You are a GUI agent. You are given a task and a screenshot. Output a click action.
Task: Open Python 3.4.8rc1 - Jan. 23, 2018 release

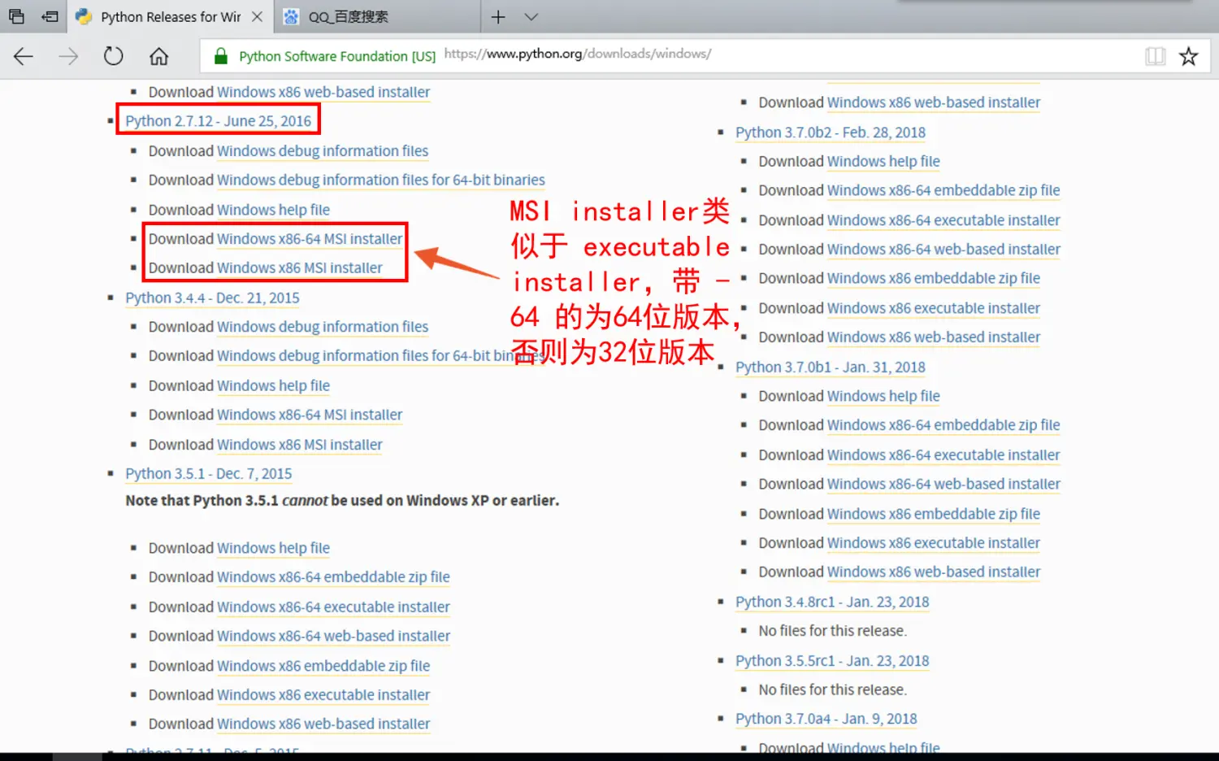pyautogui.click(x=832, y=602)
